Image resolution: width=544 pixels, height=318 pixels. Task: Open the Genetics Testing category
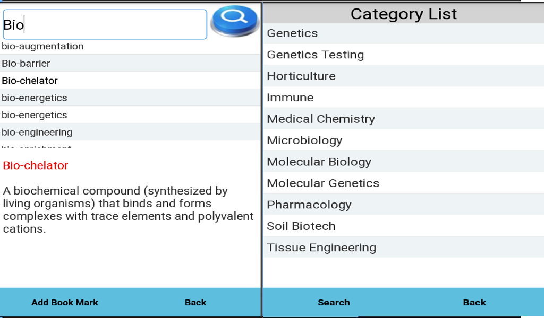click(315, 55)
